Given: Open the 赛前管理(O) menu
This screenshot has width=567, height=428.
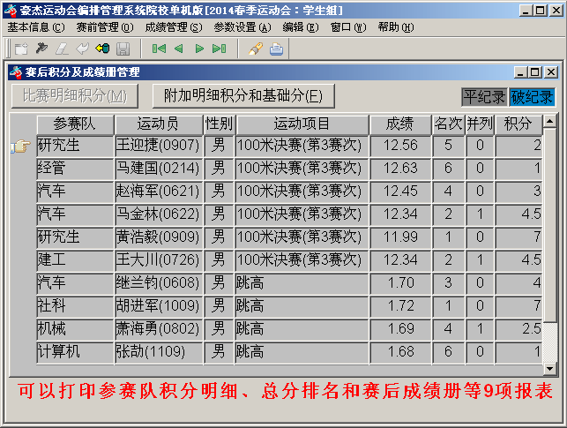Looking at the screenshot, I should 105,27.
